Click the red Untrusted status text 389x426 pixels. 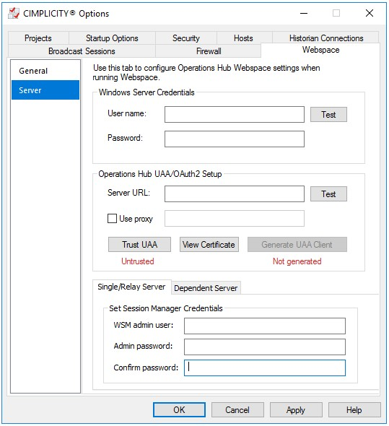click(x=138, y=261)
